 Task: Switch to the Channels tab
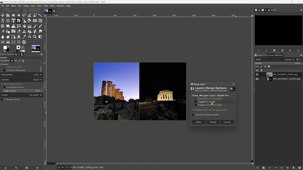tap(269, 55)
